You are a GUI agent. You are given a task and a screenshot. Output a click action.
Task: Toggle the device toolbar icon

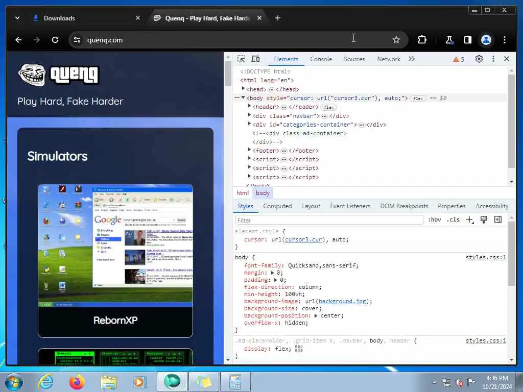pos(255,59)
